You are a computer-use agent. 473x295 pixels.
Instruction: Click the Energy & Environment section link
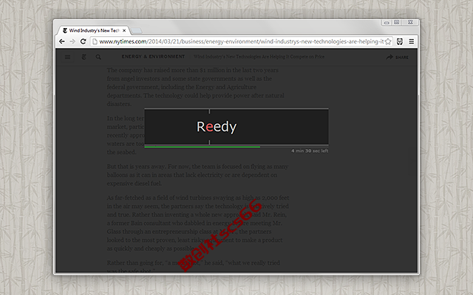coord(153,57)
